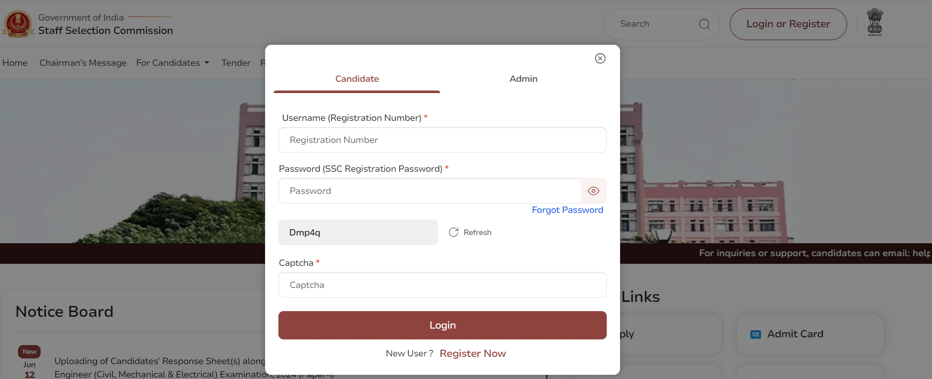Click the Forgot Password link
This screenshot has height=379, width=932.
(x=567, y=210)
